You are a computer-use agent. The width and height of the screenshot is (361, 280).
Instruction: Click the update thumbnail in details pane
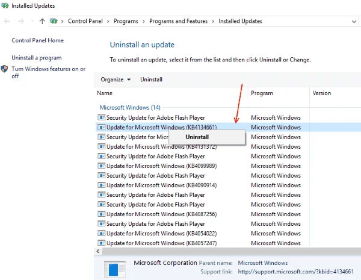tap(115, 269)
